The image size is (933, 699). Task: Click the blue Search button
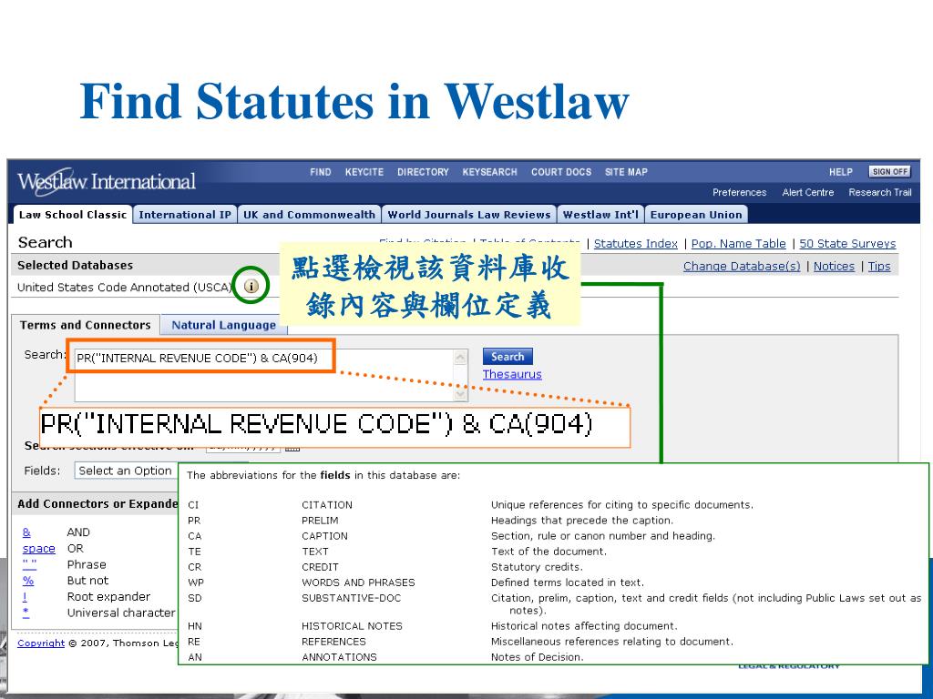[508, 357]
